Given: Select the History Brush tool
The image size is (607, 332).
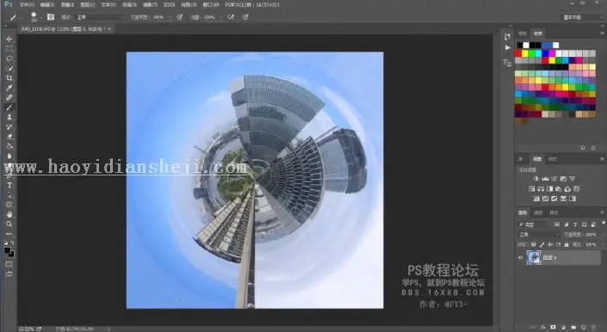Looking at the screenshot, I should pos(9,126).
